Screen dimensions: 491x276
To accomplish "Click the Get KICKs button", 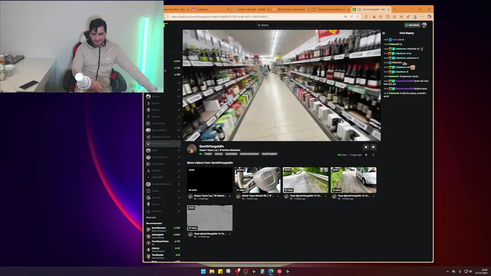I will 412,25.
